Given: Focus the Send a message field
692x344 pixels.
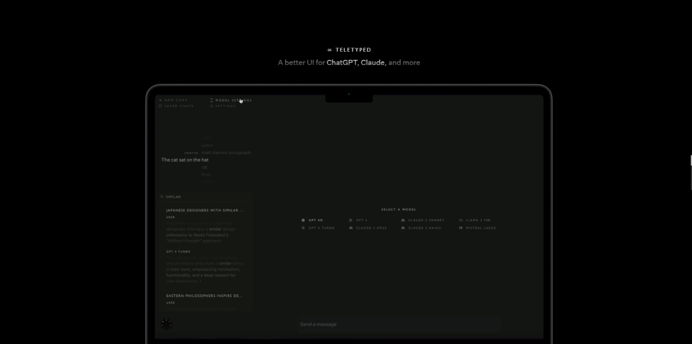Looking at the screenshot, I should (x=398, y=324).
